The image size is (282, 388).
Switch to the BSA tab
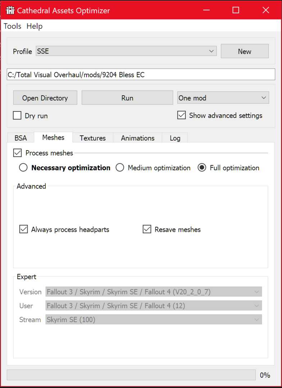pos(20,138)
